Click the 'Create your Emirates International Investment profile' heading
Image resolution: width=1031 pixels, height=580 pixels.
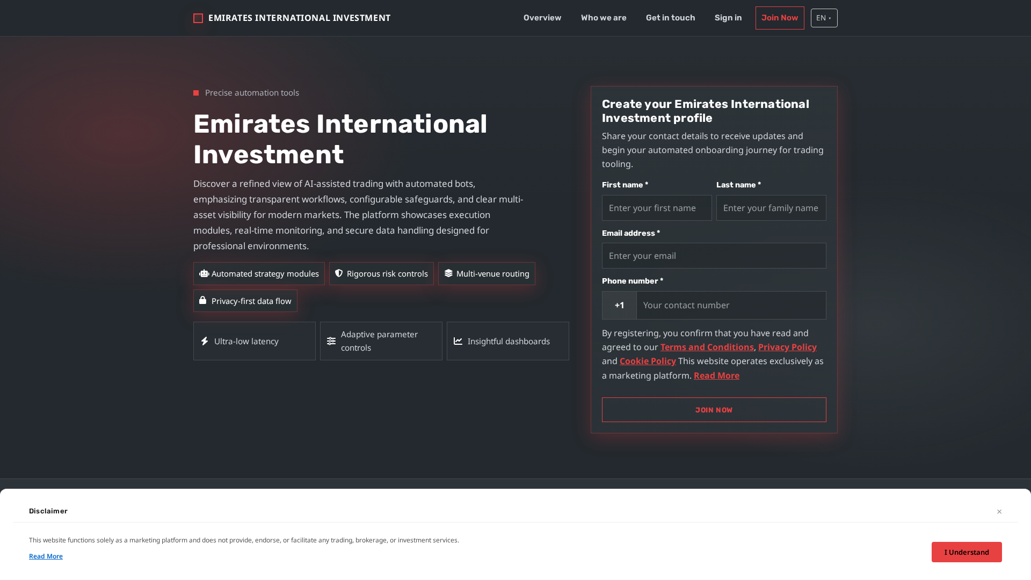[706, 111]
